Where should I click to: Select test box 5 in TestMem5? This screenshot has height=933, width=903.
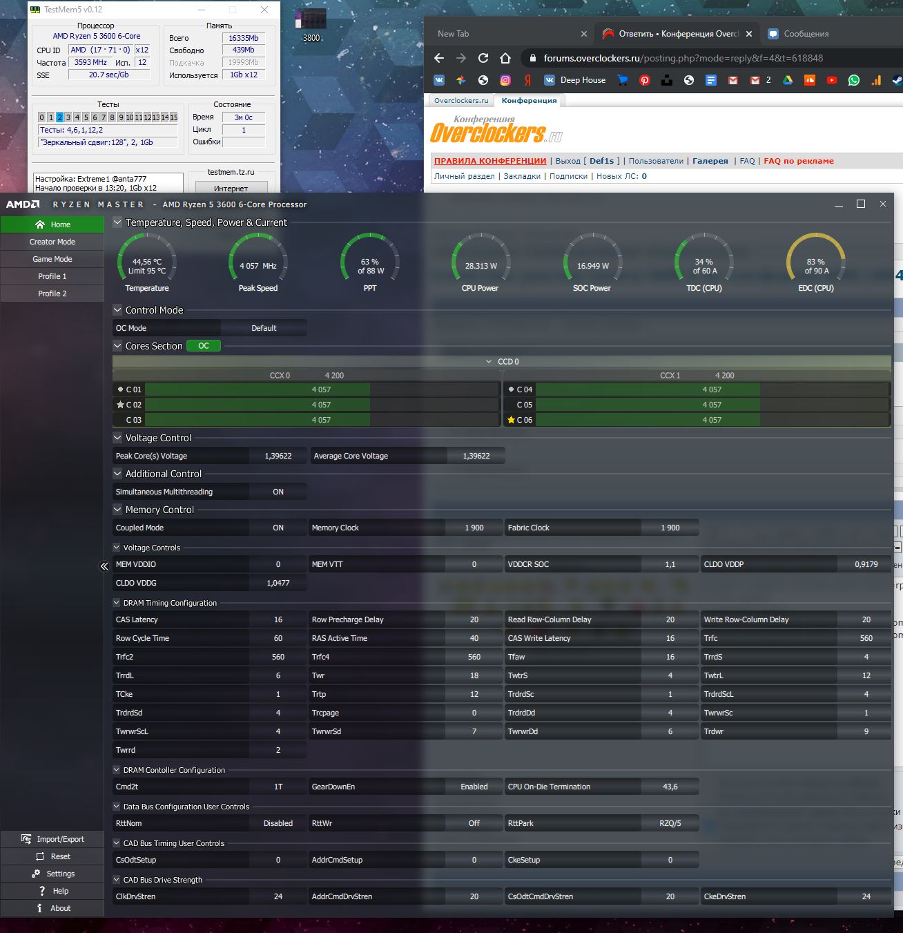point(86,117)
